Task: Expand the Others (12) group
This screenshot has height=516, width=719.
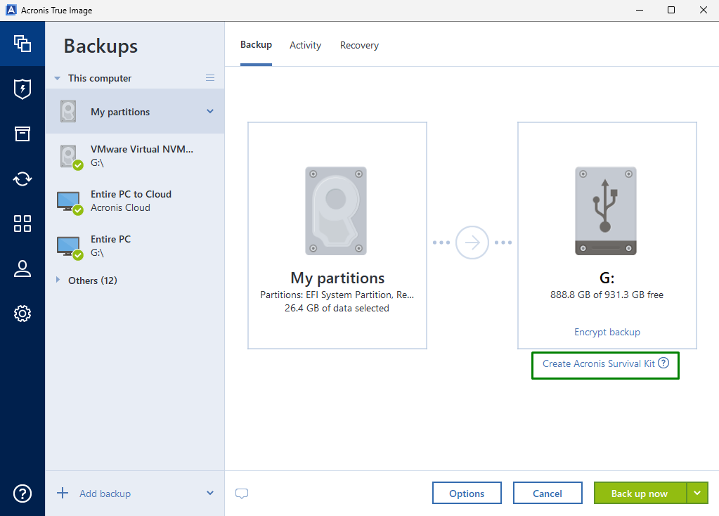Action: coord(58,280)
